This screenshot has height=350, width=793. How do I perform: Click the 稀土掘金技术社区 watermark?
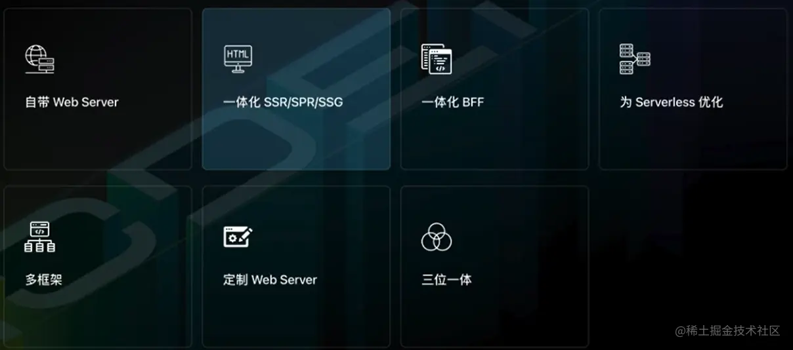pyautogui.click(x=727, y=330)
